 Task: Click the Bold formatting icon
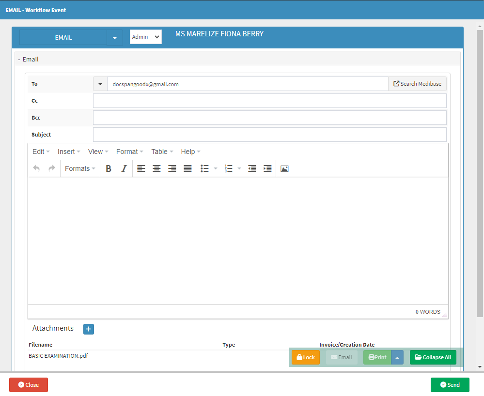coord(109,168)
